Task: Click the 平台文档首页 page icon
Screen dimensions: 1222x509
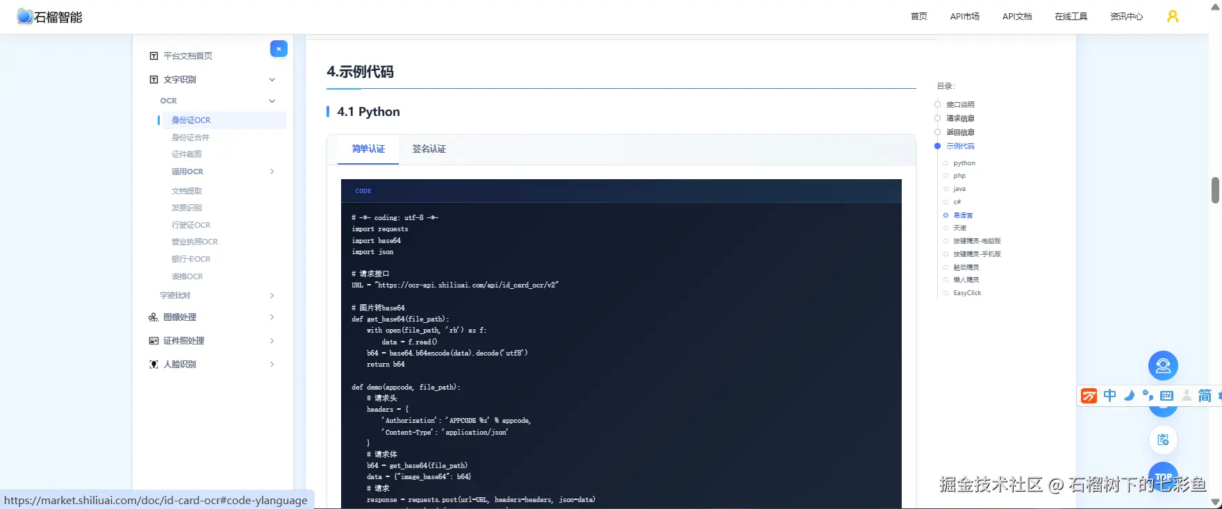Action: click(154, 56)
